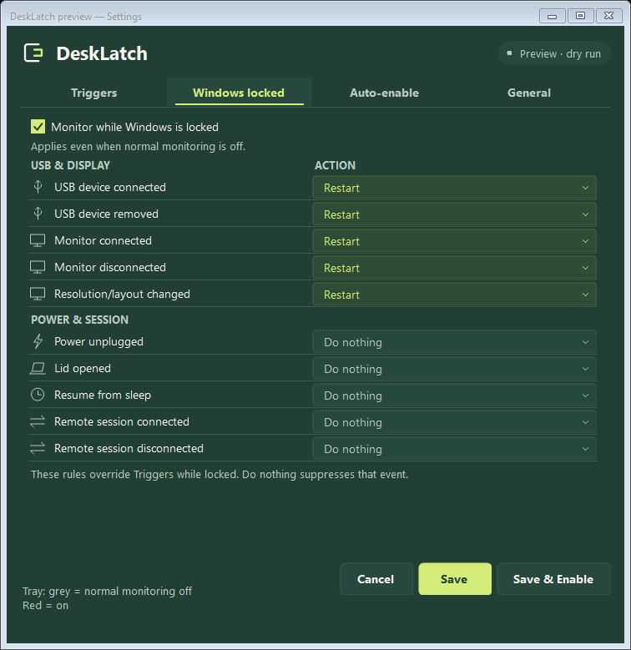Click the monitor icon beside Resolution/layout changed
631x650 pixels.
click(38, 294)
